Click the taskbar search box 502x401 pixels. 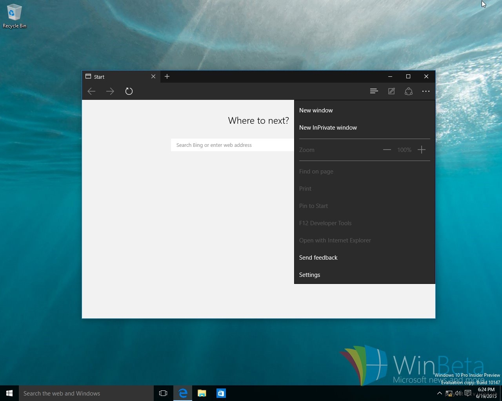click(x=86, y=393)
